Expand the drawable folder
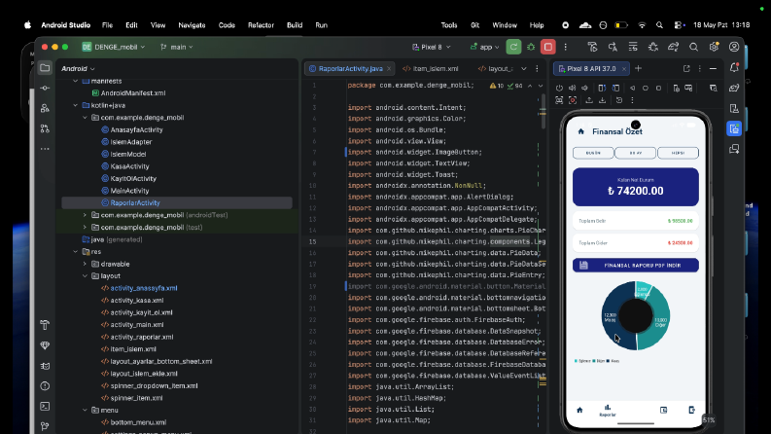The height and width of the screenshot is (434, 771). tap(85, 264)
